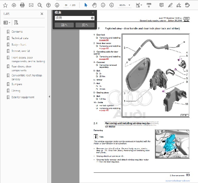The width and height of the screenshot is (198, 183).
Task: Click the '4 - Grommet' list entry
Action: (x=99, y=62)
